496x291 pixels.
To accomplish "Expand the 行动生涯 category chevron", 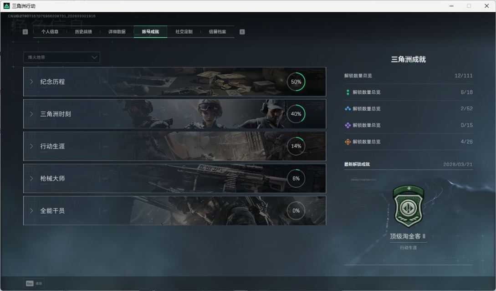I will pyautogui.click(x=31, y=146).
